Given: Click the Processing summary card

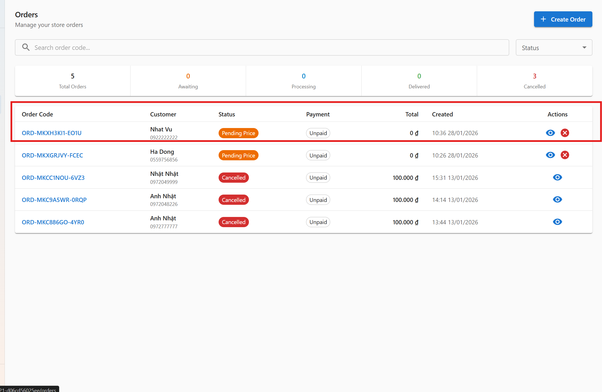Looking at the screenshot, I should tap(304, 81).
